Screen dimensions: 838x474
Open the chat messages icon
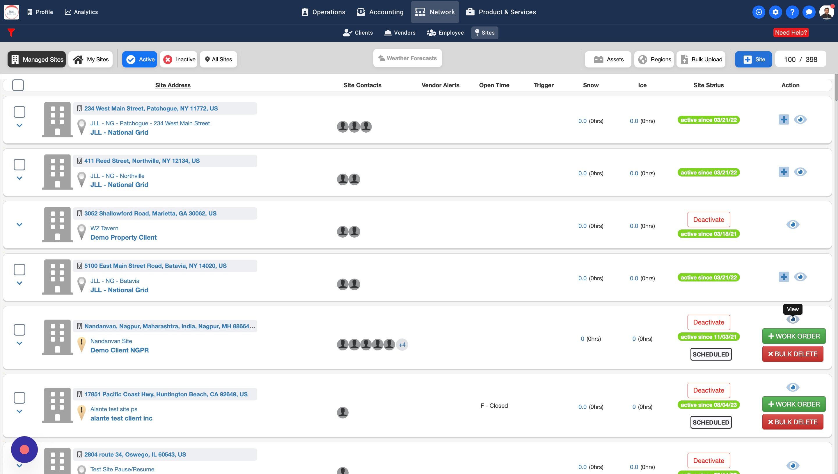pyautogui.click(x=809, y=12)
